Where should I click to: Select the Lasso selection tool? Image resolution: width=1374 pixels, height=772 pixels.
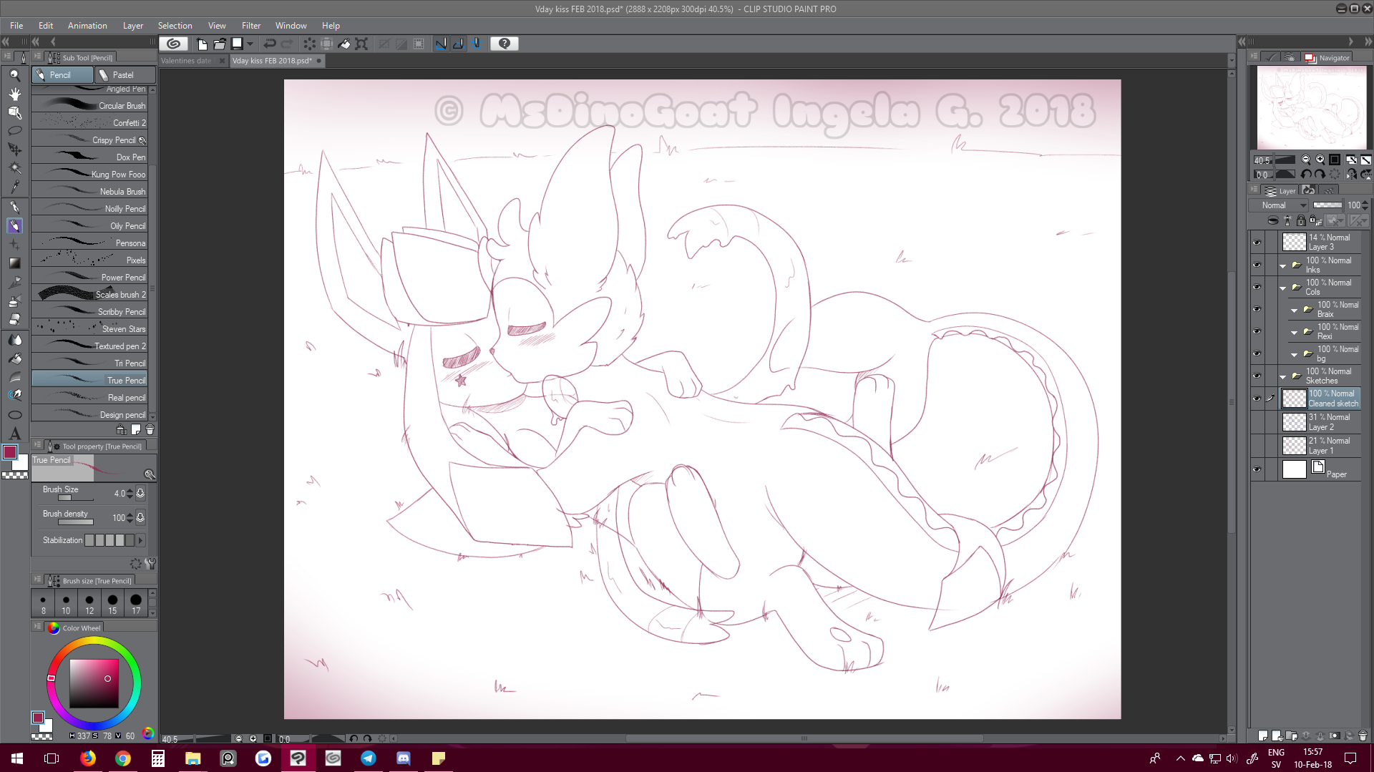click(x=14, y=131)
